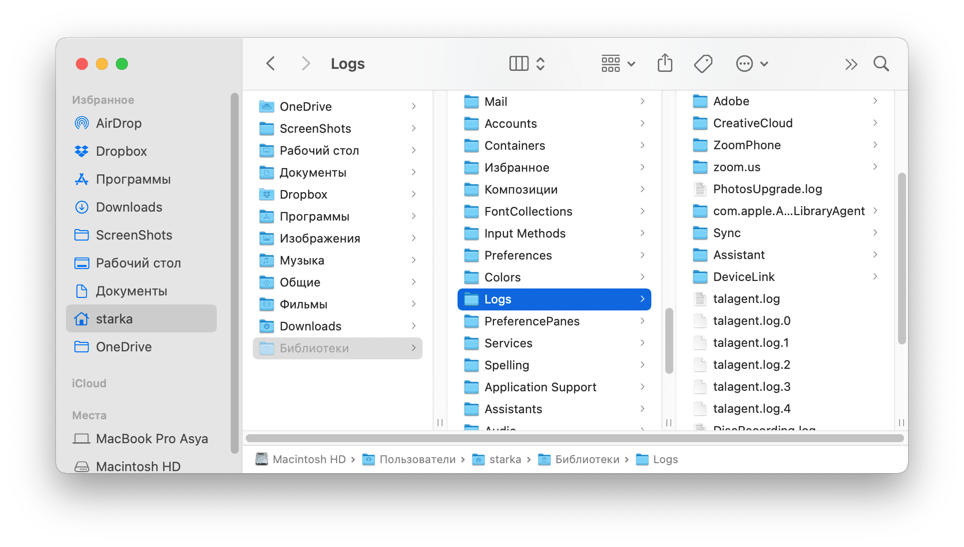Image resolution: width=964 pixels, height=547 pixels.
Task: Navigate back using back arrow button
Action: point(269,64)
